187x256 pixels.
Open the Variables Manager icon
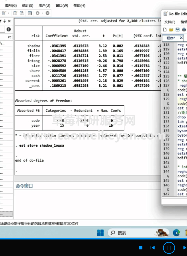tap(30, 13)
